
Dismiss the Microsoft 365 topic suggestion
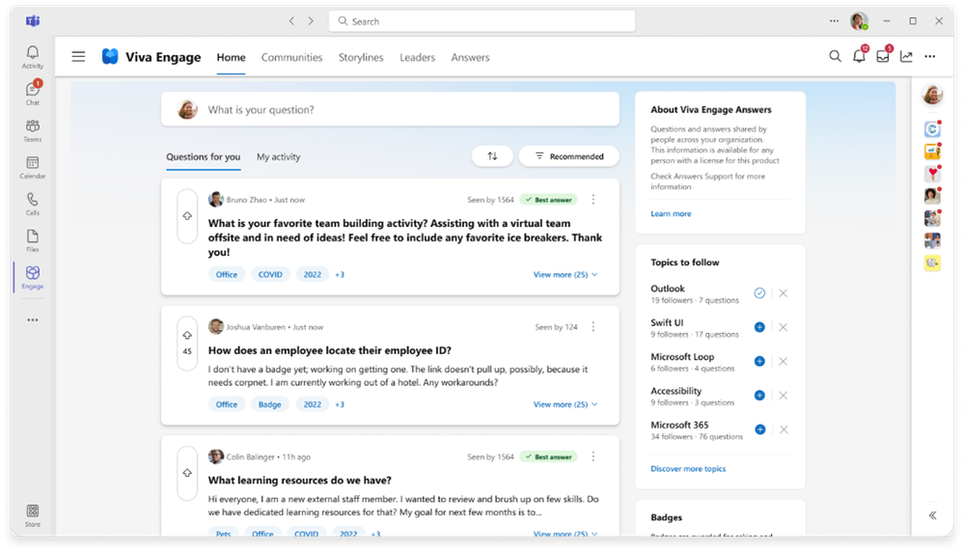[x=784, y=429]
